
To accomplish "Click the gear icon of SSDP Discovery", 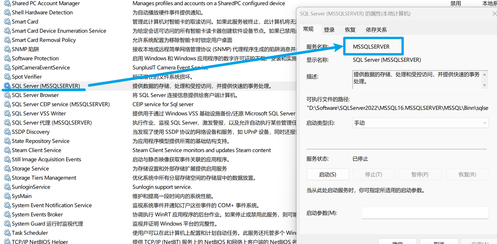I will tap(7, 132).
